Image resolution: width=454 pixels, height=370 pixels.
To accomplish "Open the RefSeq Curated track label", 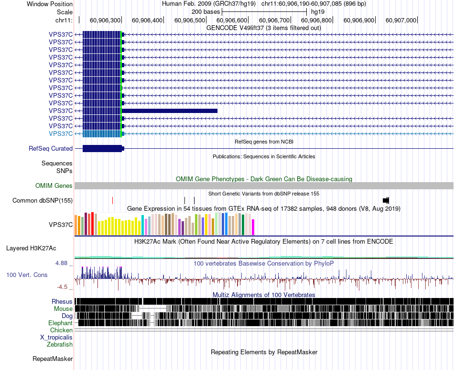I will [51, 148].
